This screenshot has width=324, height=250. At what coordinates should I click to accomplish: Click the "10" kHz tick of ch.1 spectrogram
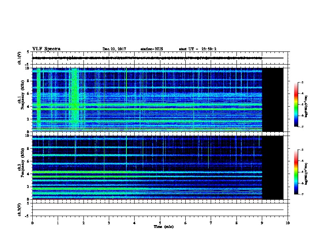point(28,68)
